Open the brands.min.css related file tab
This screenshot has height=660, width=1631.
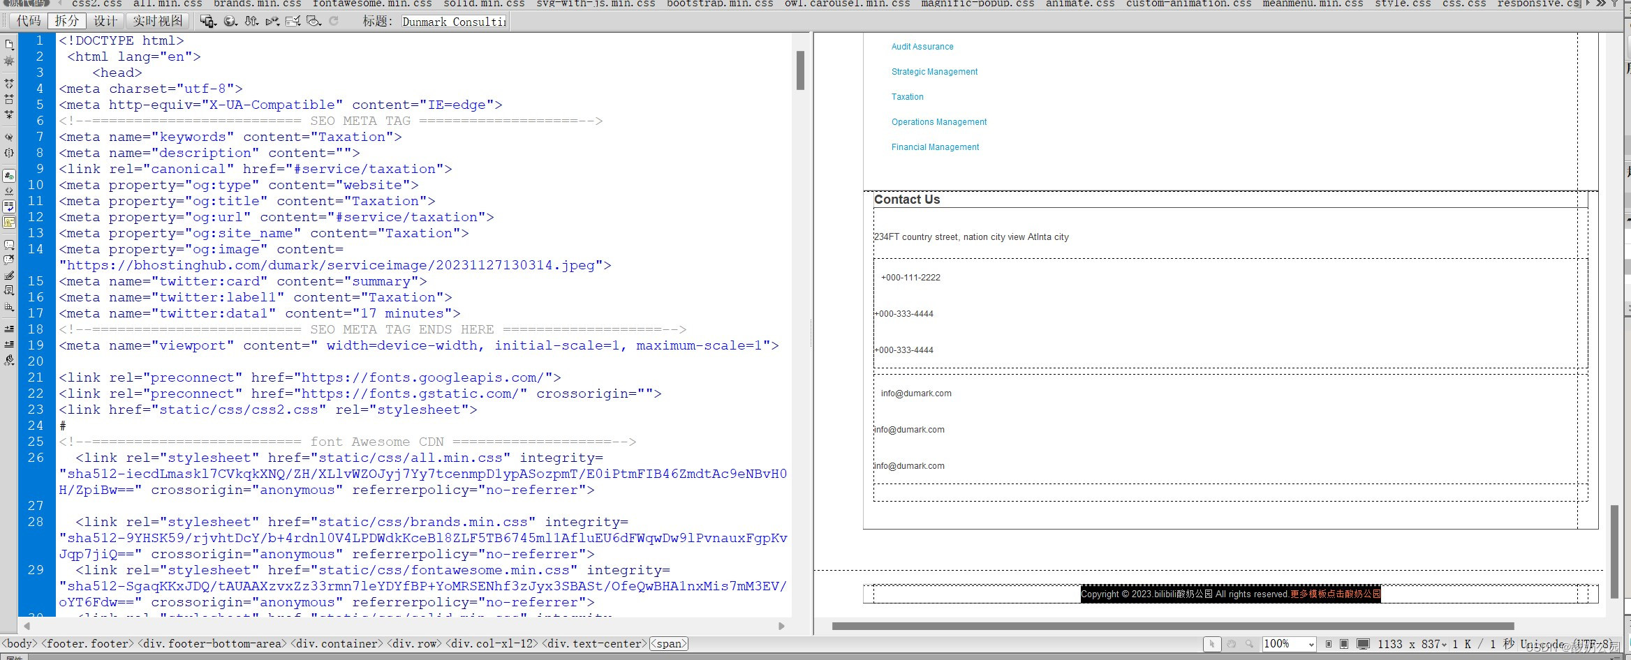(x=257, y=3)
